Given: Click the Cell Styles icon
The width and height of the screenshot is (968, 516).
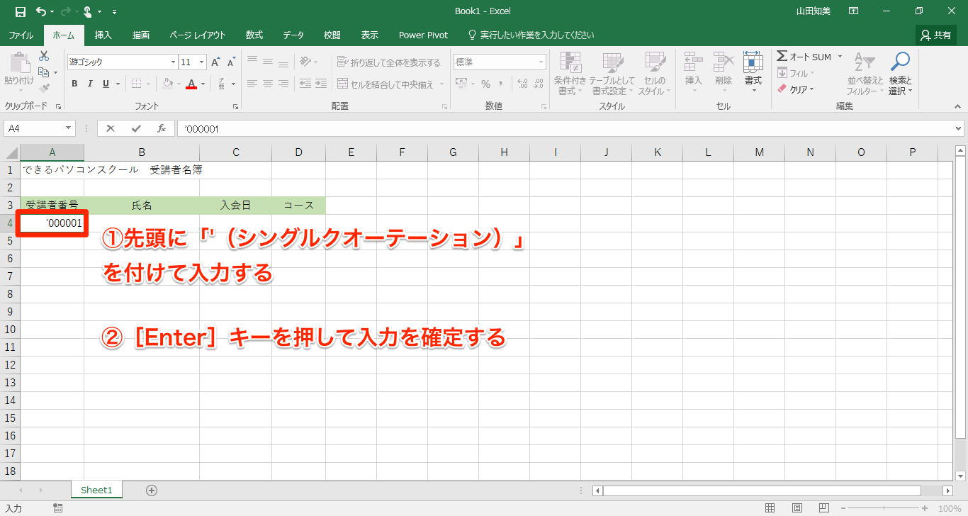Looking at the screenshot, I should [655, 62].
